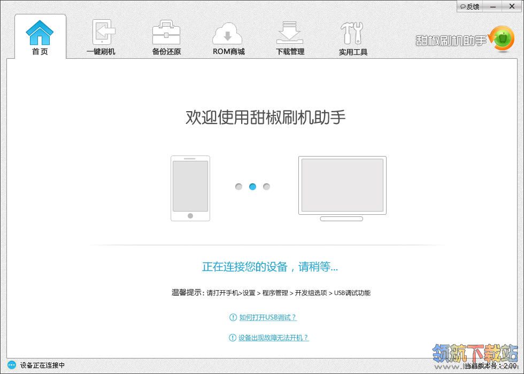
Task: Open the 如何打开USB调试 help link
Action: point(268,317)
